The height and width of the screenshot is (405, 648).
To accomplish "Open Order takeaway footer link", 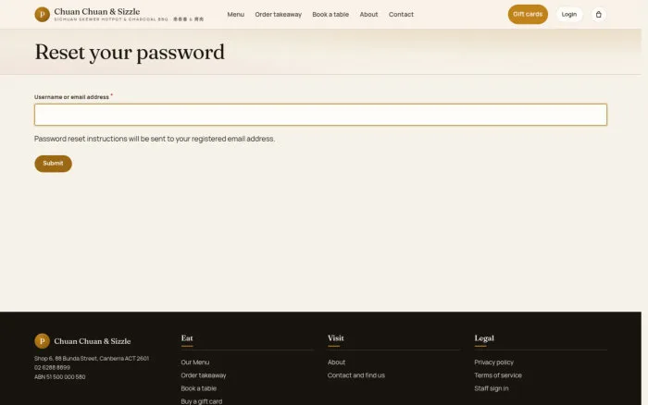I will pos(204,375).
